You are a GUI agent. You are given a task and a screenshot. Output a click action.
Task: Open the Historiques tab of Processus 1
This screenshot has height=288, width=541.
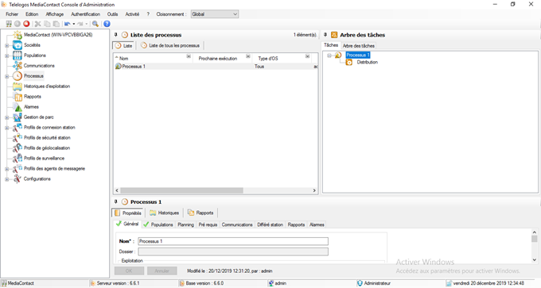[164, 213]
